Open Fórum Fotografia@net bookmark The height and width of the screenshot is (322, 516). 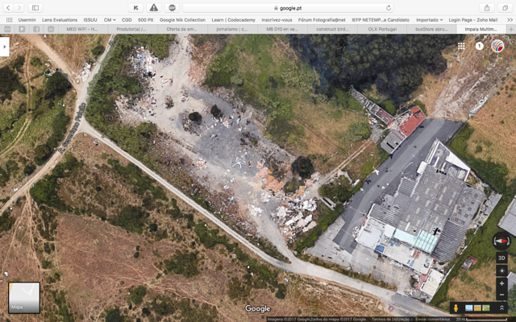click(322, 19)
